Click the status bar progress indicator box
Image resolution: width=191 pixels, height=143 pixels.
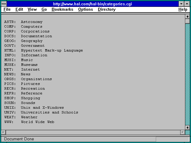(x=172, y=139)
